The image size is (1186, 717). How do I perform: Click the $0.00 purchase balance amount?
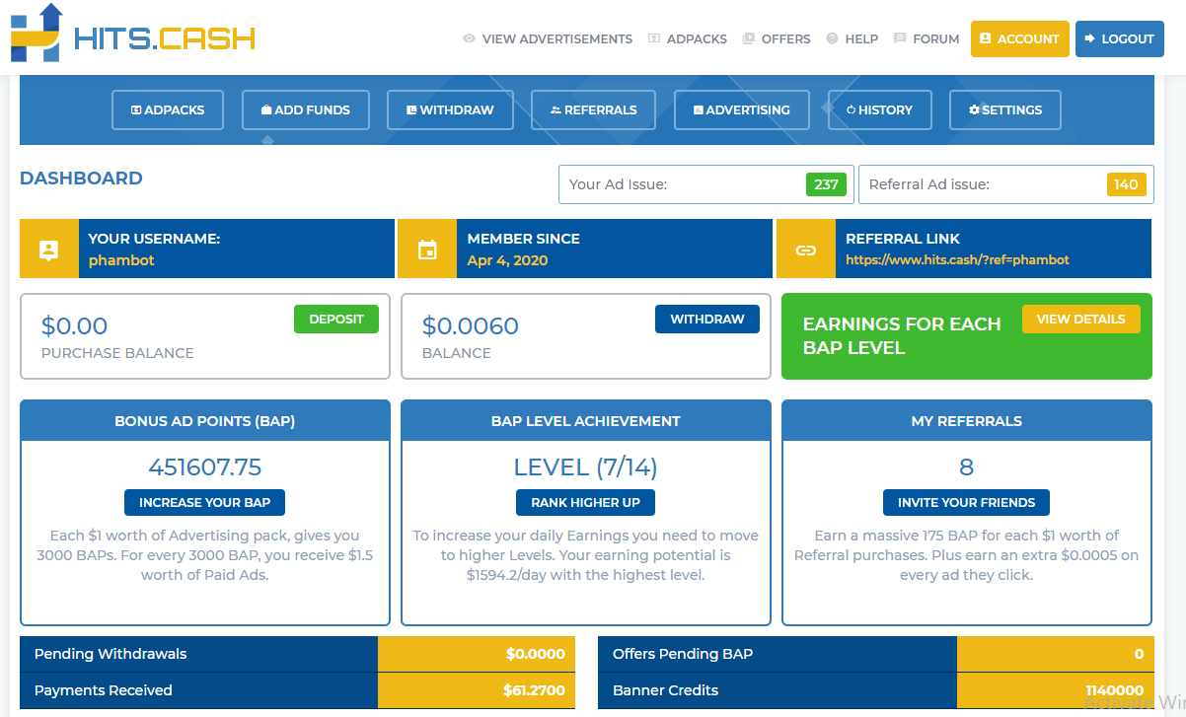[75, 326]
